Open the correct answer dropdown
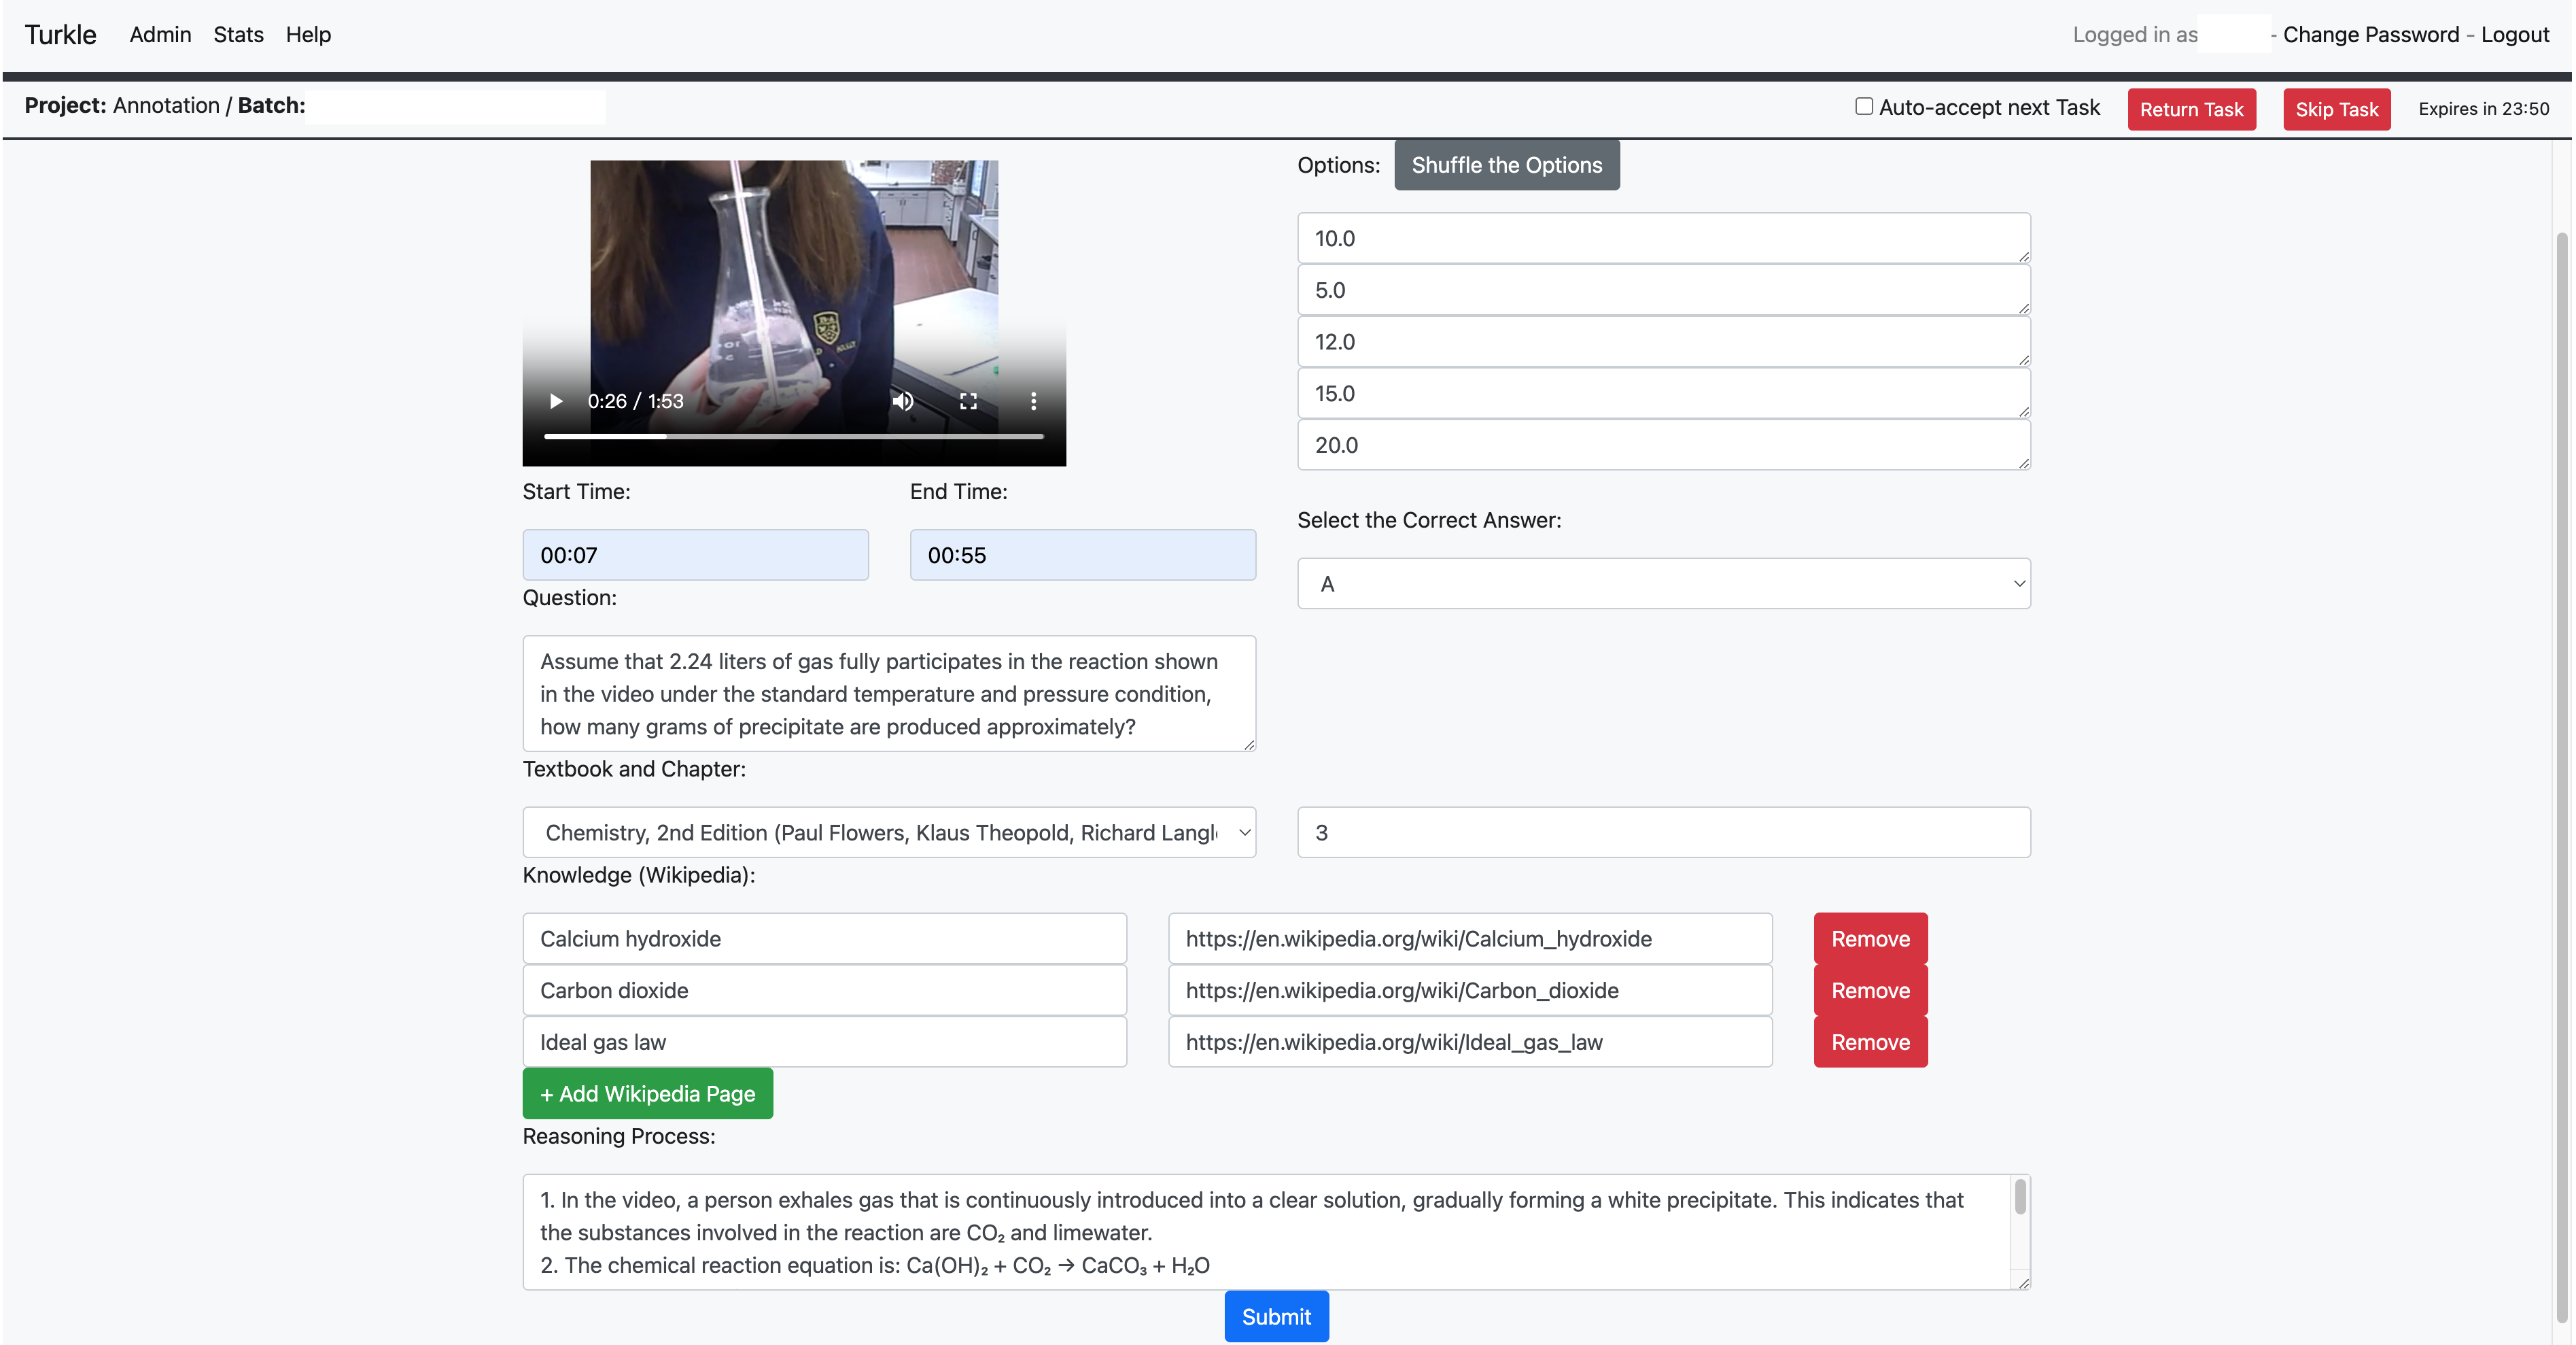 (x=1663, y=583)
